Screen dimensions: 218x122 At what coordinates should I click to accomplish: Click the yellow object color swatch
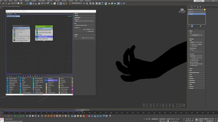click(x=205, y=10)
